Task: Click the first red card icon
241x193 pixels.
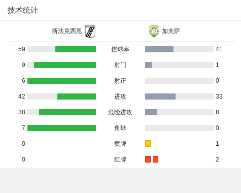Action: coord(148,159)
